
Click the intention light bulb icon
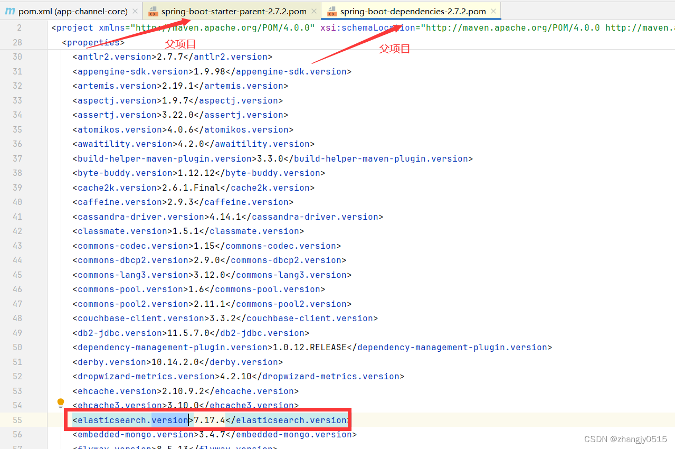(x=60, y=403)
